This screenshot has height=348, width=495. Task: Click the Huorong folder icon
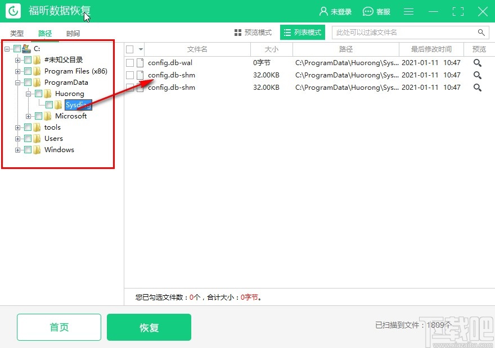pos(47,94)
